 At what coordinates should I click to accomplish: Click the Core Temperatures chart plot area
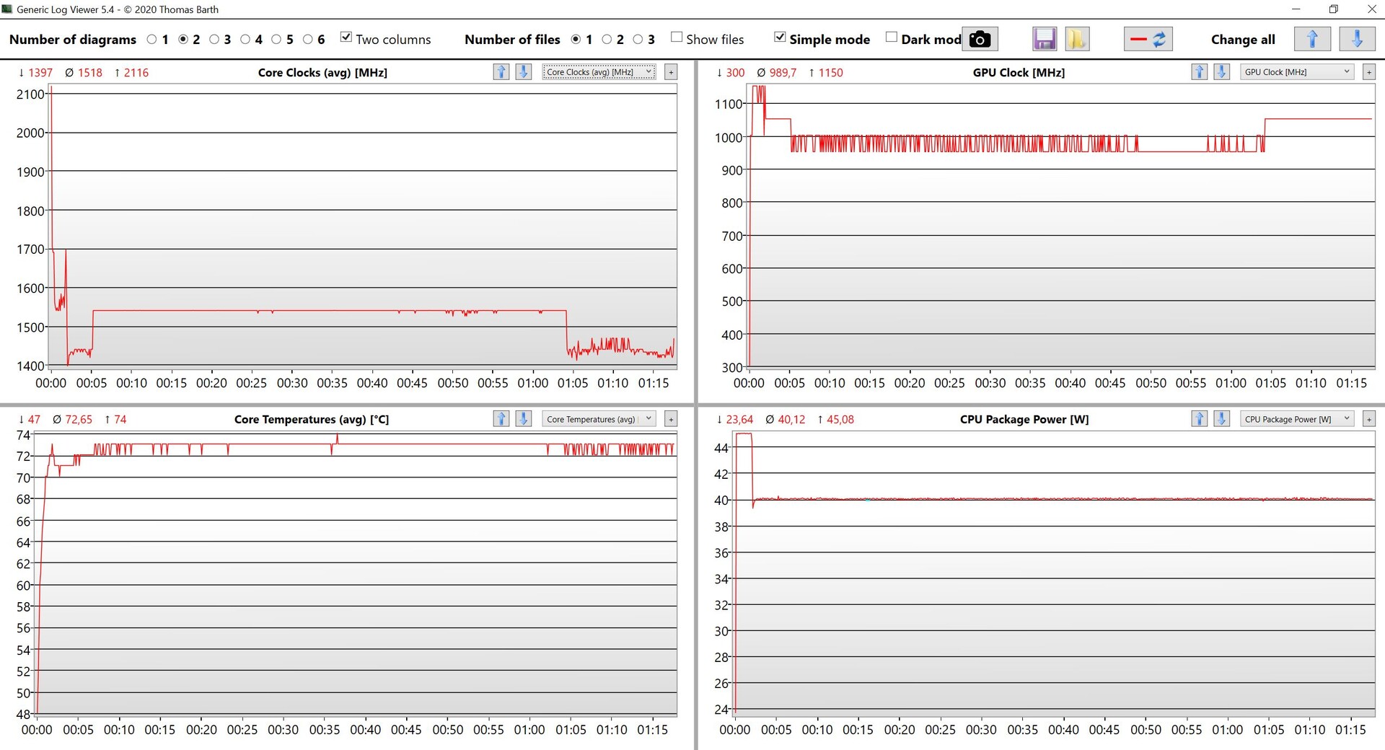pyautogui.click(x=357, y=577)
